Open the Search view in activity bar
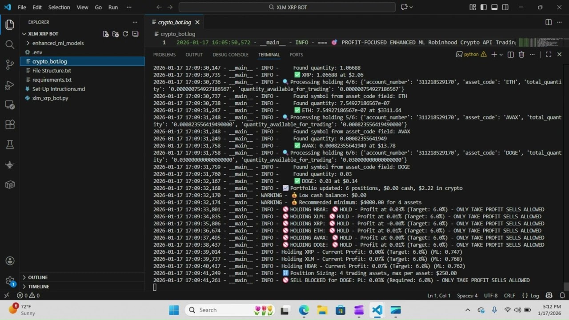The image size is (569, 320). point(10,44)
